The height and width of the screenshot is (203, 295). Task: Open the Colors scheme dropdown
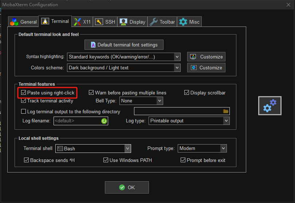177,68
